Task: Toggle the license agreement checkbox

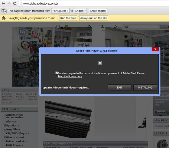Action: pyautogui.click(x=57, y=73)
